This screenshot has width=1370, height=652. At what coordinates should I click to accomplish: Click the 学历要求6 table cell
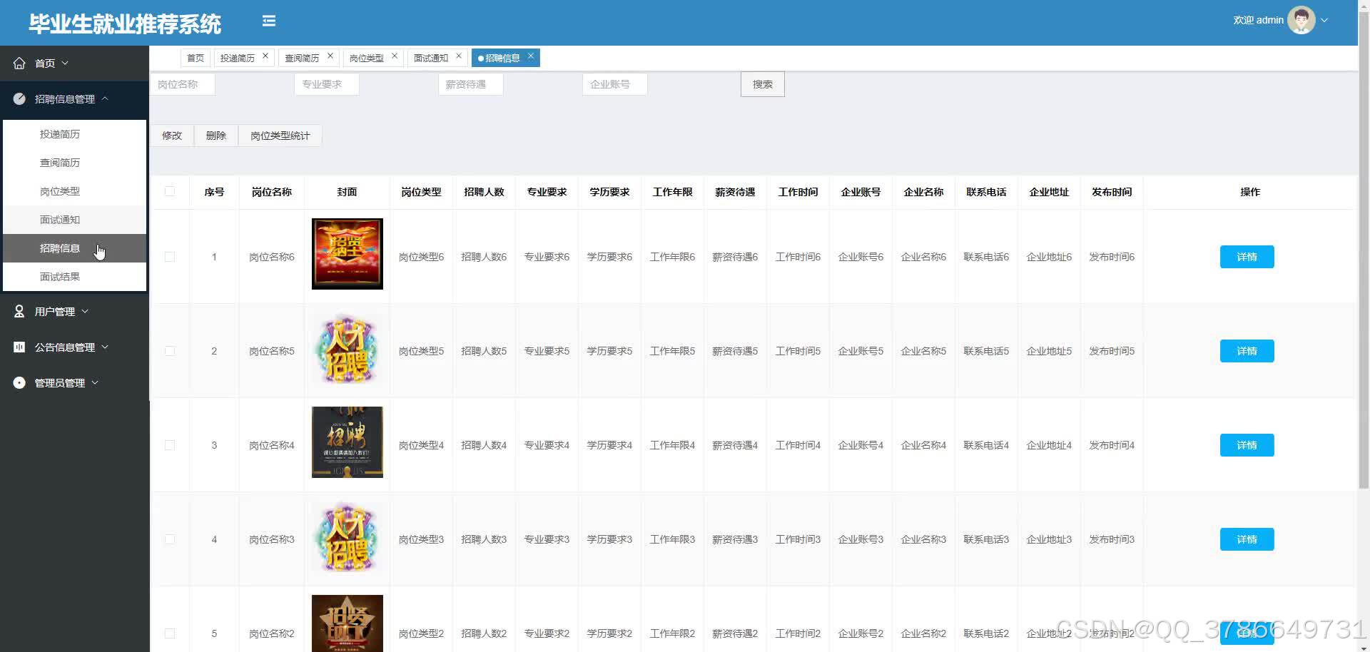[609, 257]
